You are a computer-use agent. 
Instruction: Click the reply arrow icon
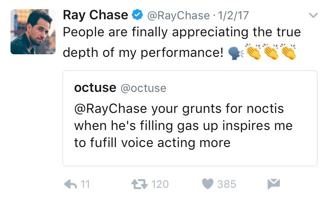tap(71, 184)
